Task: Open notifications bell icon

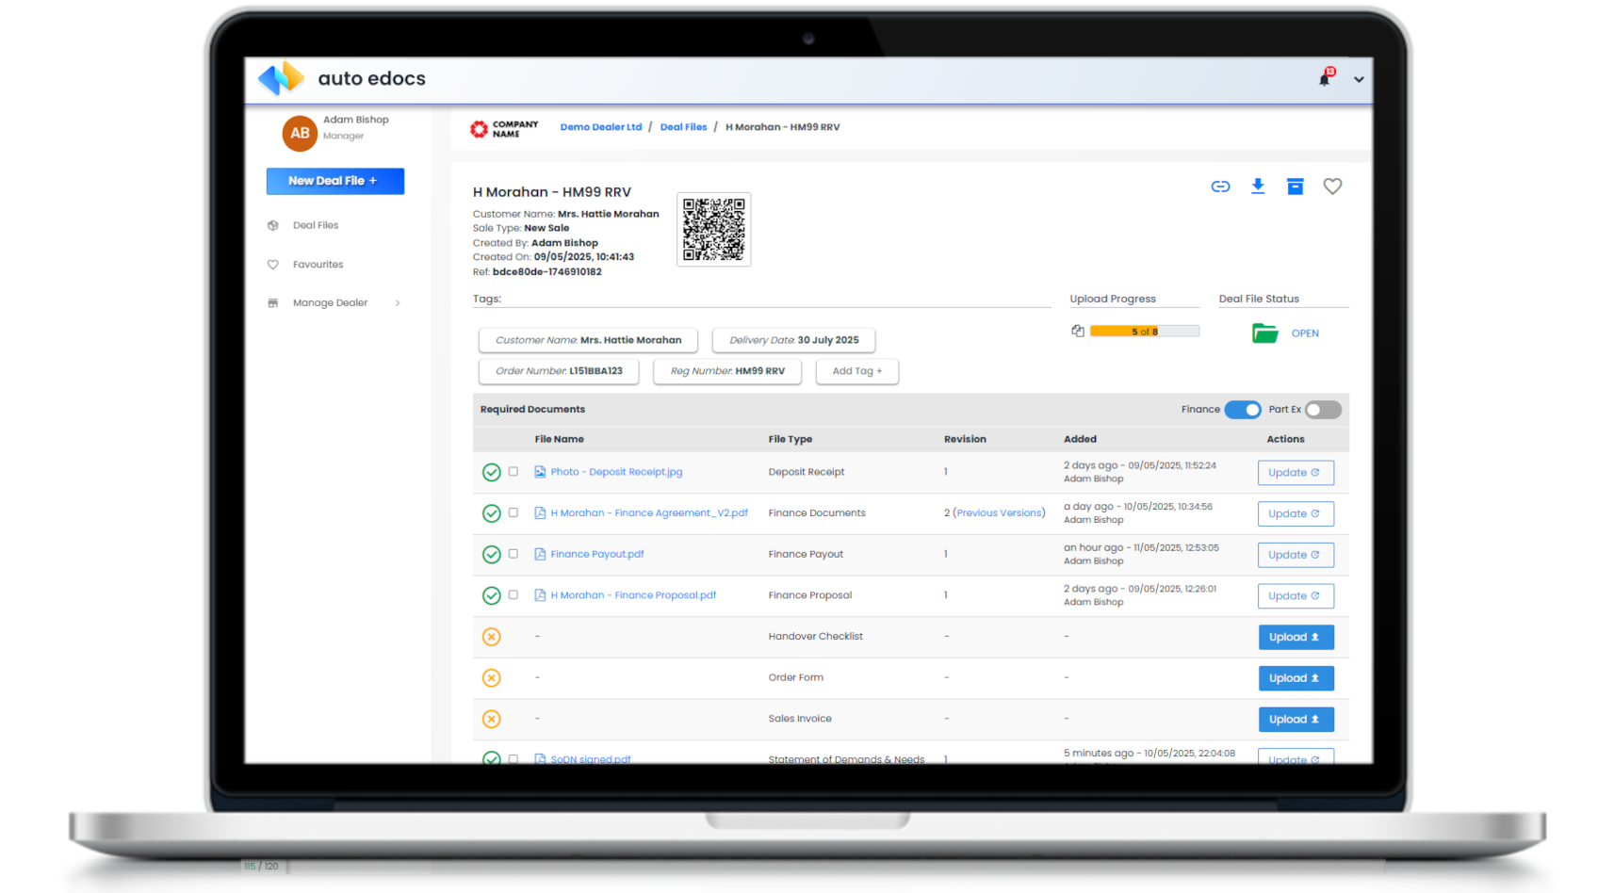Action: (1325, 79)
